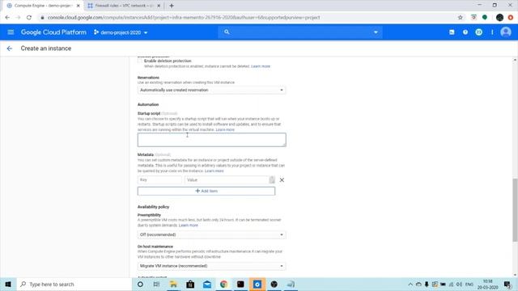Open the Preemptibility Off (recommended) dropdown
This screenshot has width=518, height=291.
pyautogui.click(x=212, y=234)
